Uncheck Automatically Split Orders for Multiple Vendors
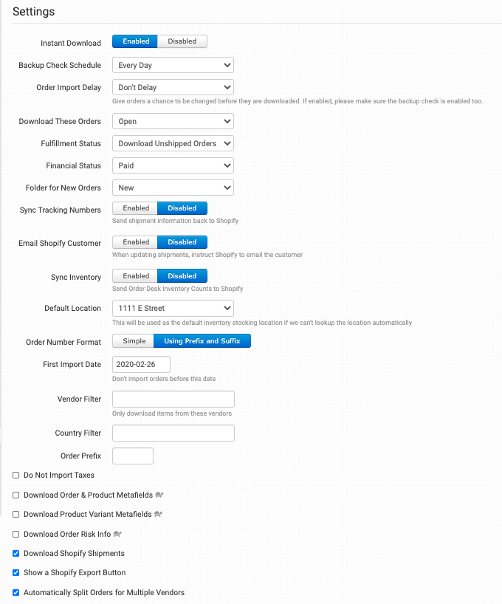This screenshot has height=604, width=502. tap(16, 592)
